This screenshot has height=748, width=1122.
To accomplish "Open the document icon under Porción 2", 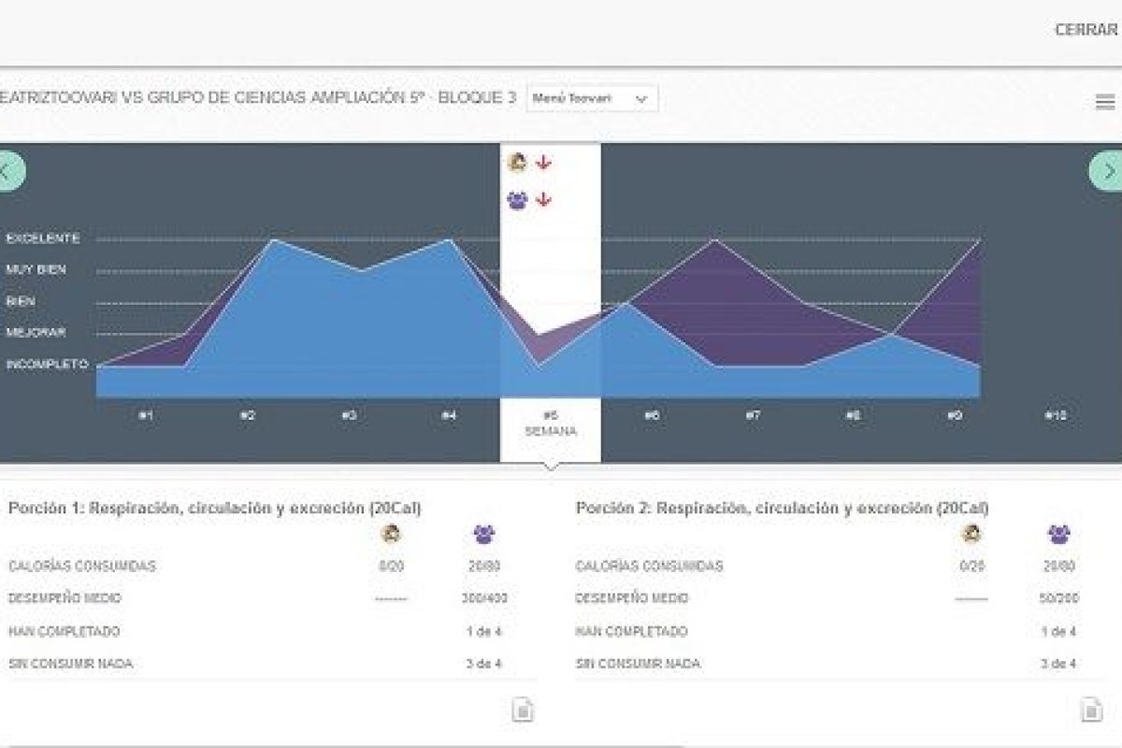I will (1091, 710).
